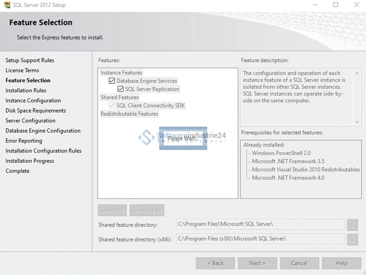
Task: Select the Redistributable Features tree node
Action: [x=129, y=114]
